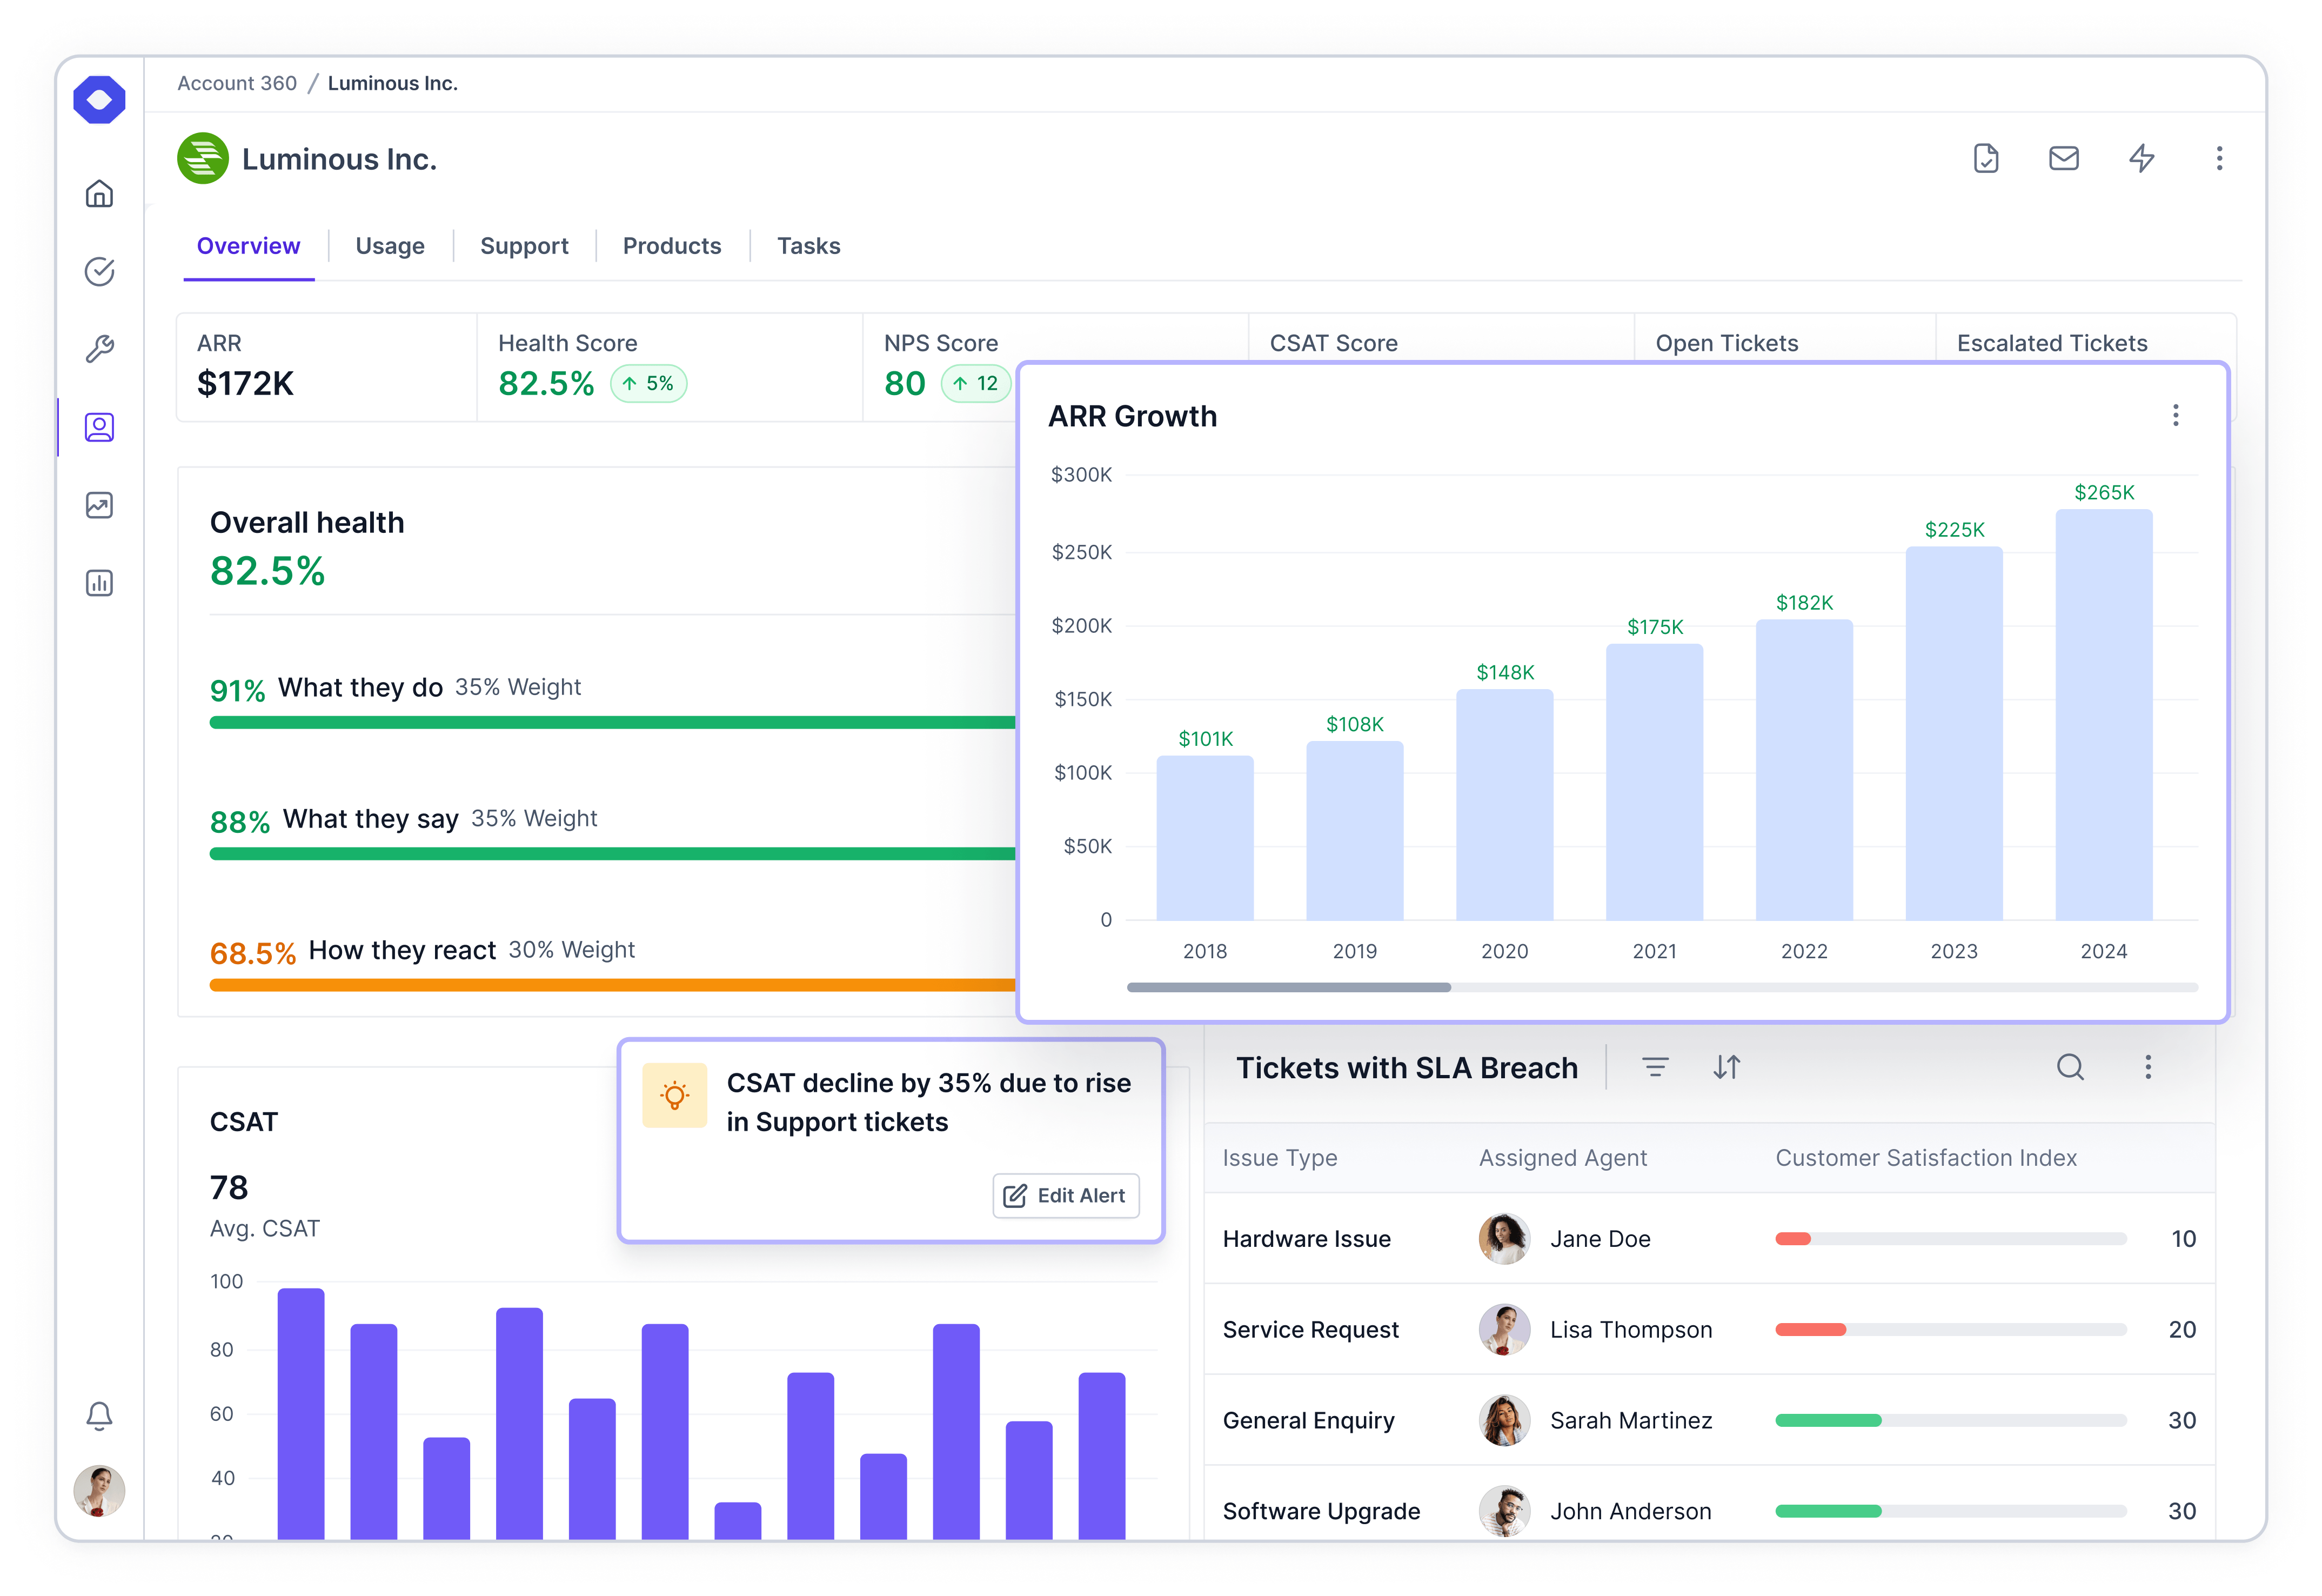
Task: Click Jane Doe's avatar
Action: 1504,1238
